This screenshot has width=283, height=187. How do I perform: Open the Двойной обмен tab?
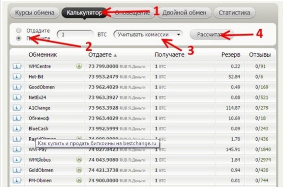[x=184, y=12]
